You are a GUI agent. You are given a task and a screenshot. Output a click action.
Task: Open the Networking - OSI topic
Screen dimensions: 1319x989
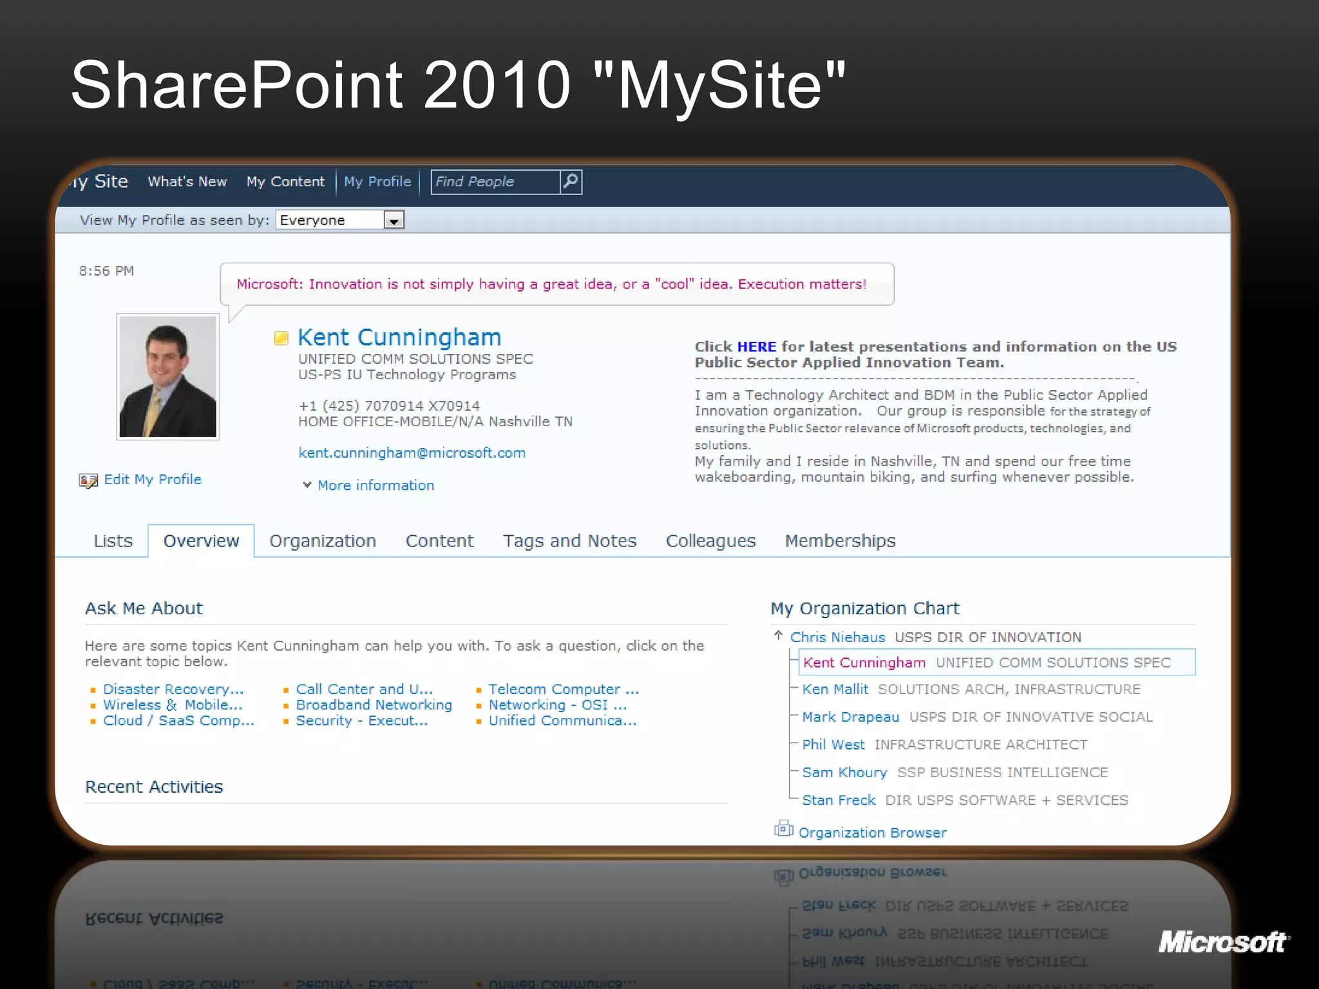557,705
